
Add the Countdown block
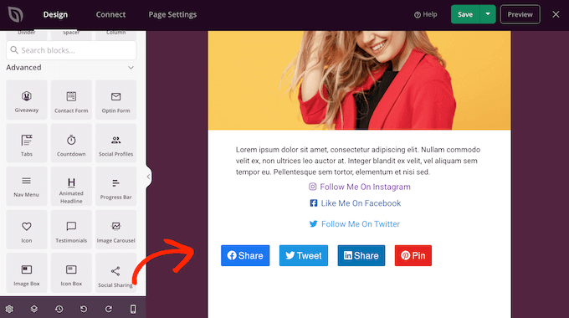tap(71, 143)
